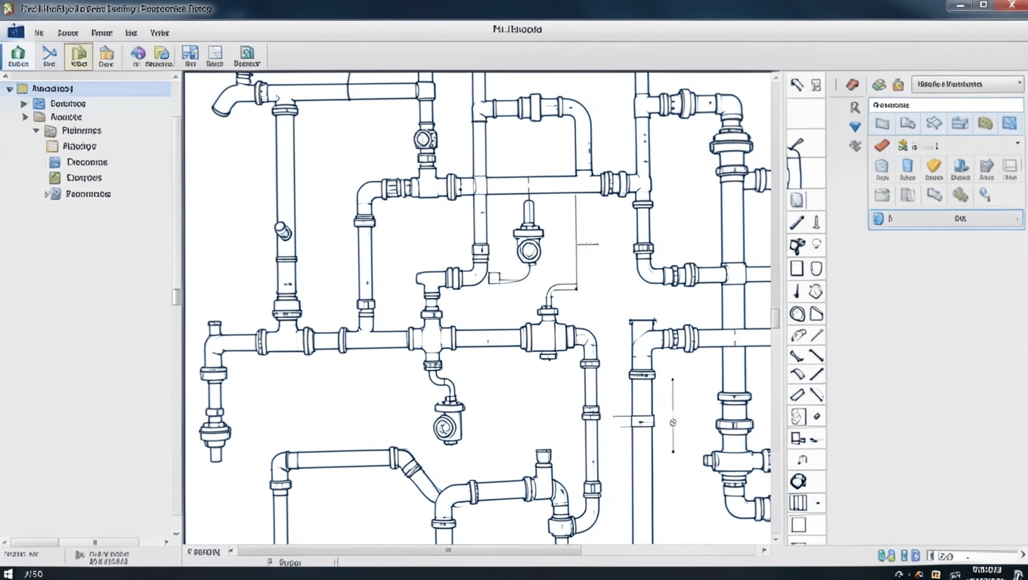Select the rectangle shape tool in the right vertical toolbar
The image size is (1028, 580).
click(x=796, y=267)
